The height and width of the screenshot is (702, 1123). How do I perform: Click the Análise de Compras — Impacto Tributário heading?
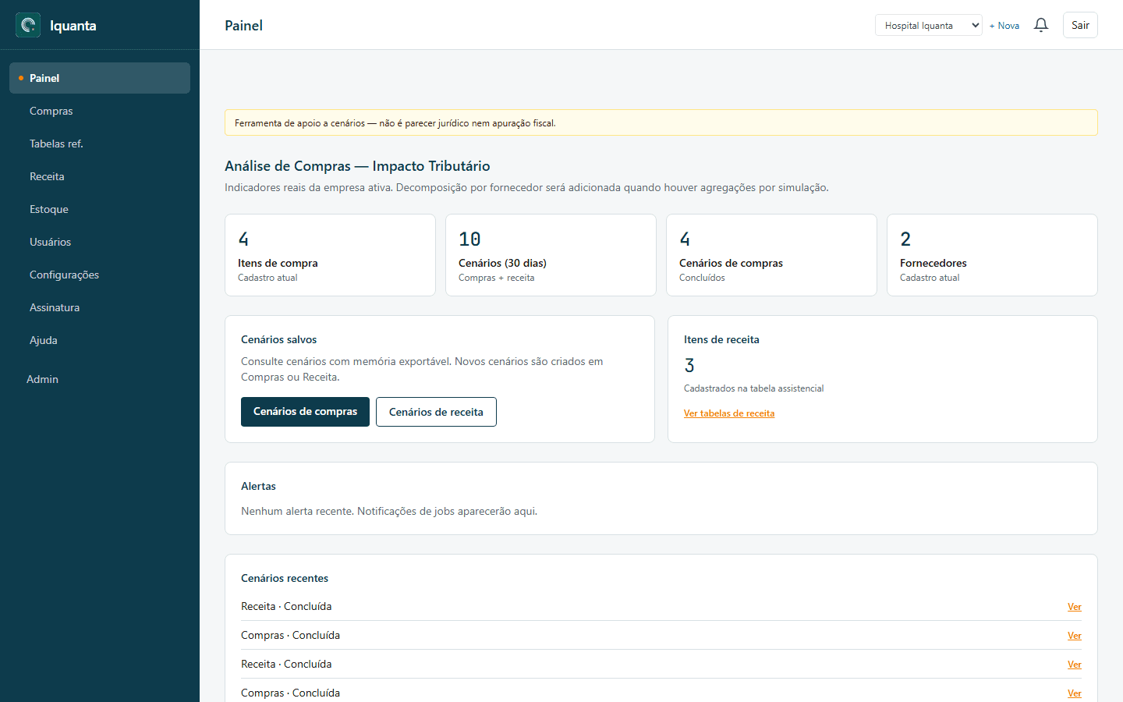pyautogui.click(x=357, y=166)
